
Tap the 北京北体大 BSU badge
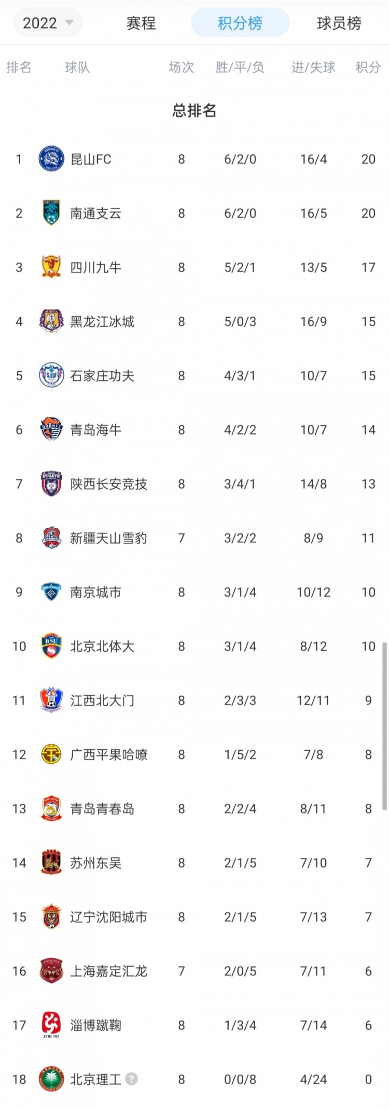[x=51, y=646]
